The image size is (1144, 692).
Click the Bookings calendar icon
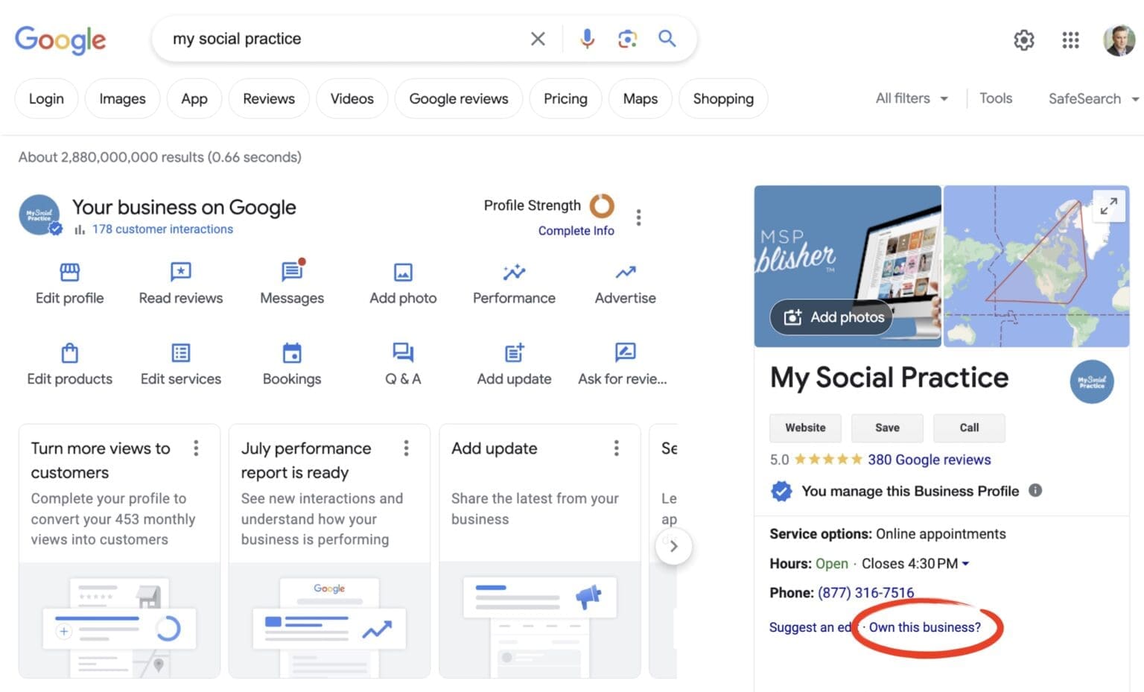coord(292,353)
